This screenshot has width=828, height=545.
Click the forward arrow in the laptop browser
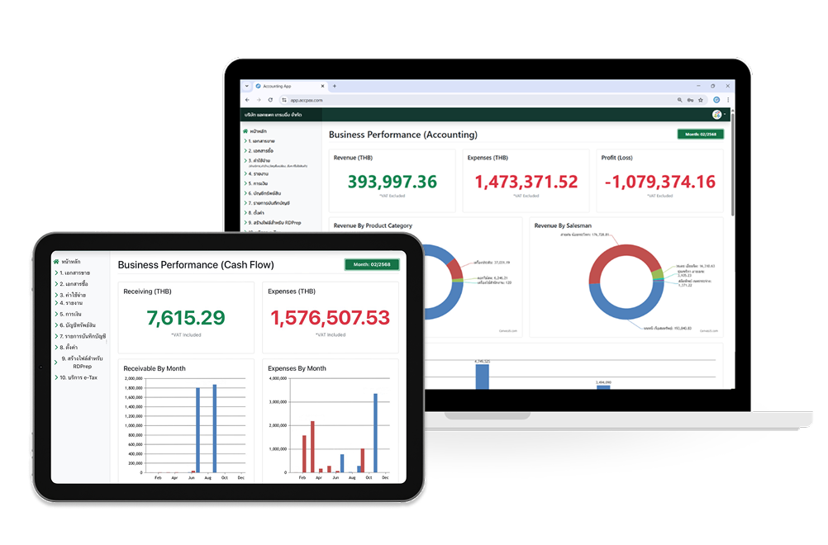pos(259,100)
